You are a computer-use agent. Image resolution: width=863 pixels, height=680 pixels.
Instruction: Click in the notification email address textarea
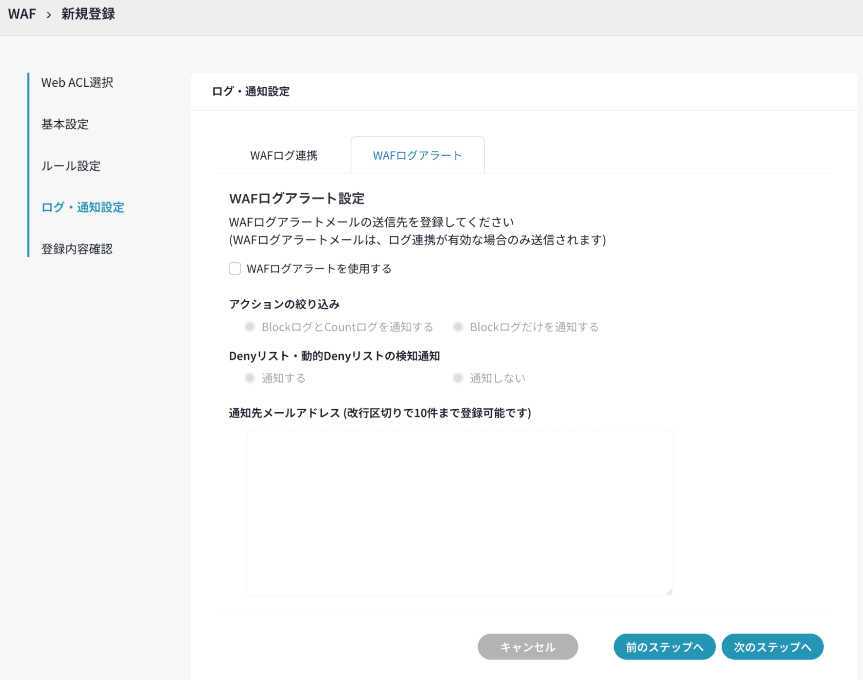coord(459,512)
